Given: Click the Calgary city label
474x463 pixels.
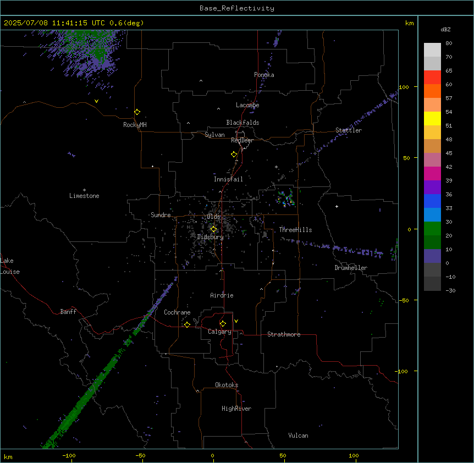Looking at the screenshot, I should click(219, 332).
